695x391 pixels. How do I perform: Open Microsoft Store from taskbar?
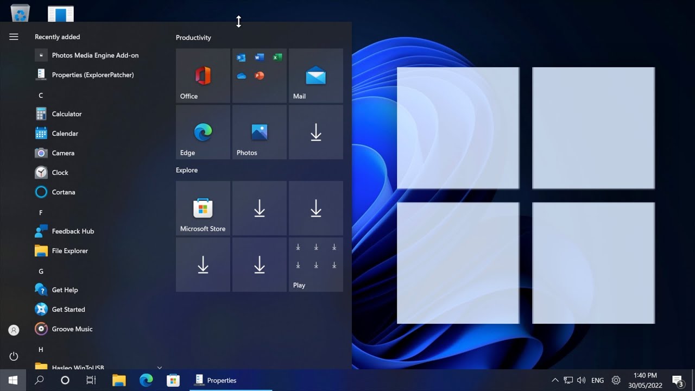click(x=173, y=380)
